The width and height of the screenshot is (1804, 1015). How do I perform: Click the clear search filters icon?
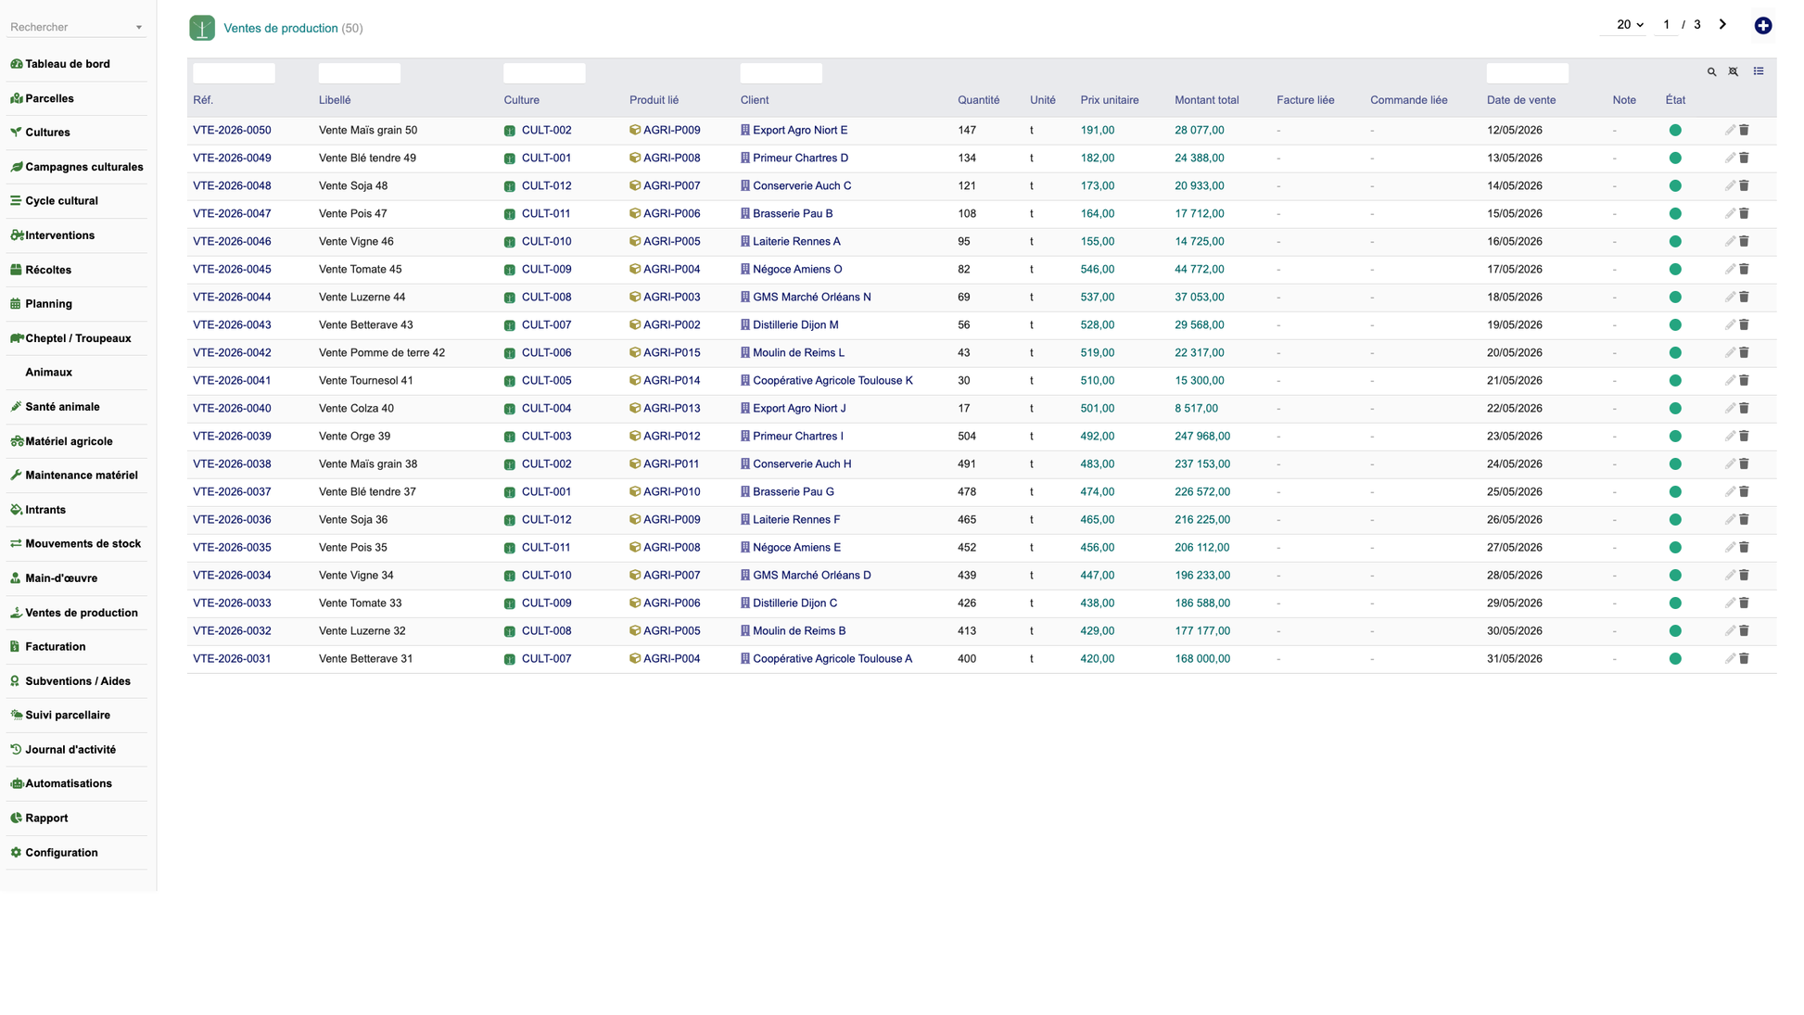tap(1733, 72)
